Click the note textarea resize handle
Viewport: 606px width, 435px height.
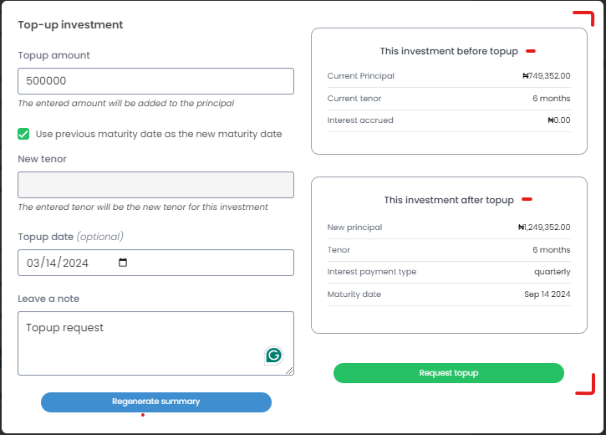(289, 371)
